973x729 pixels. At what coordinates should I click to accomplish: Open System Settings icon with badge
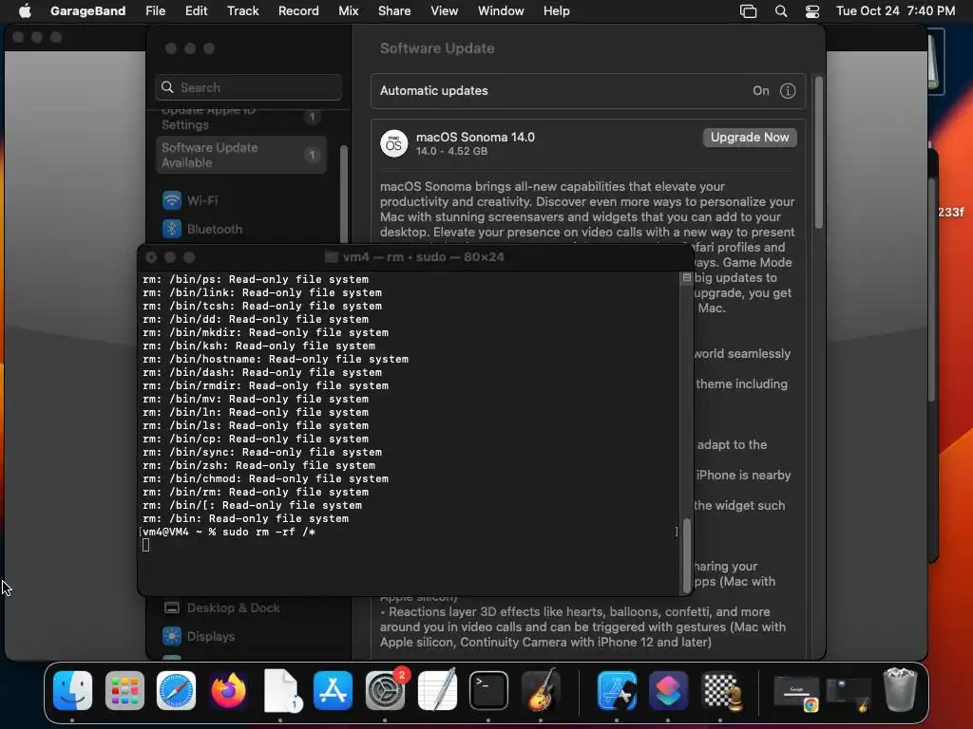(385, 690)
